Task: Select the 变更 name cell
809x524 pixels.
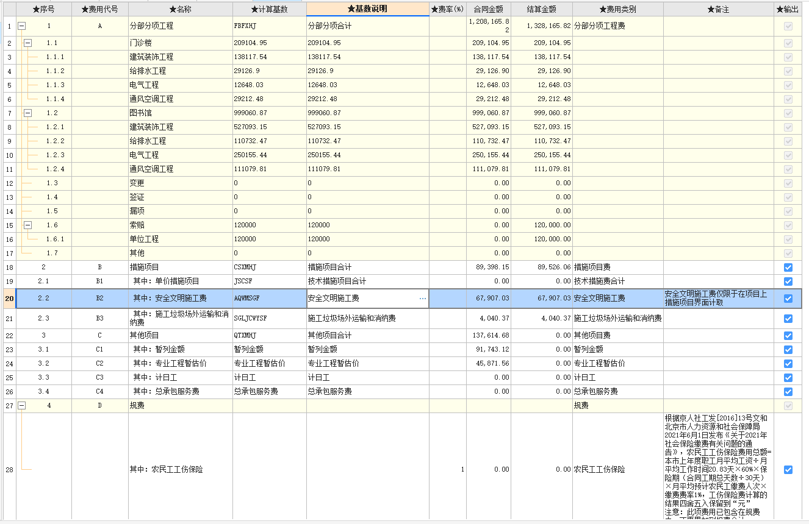Action: pyautogui.click(x=181, y=183)
